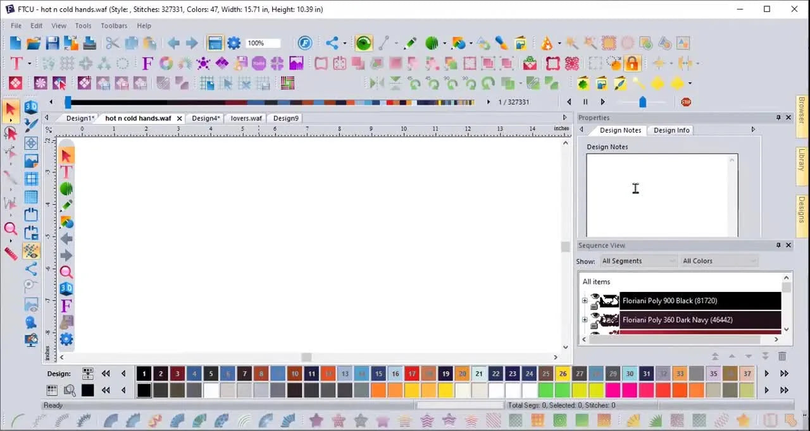Screen dimensions: 810x431
Task: Click the Save floppy disk icon
Action: click(x=52, y=43)
